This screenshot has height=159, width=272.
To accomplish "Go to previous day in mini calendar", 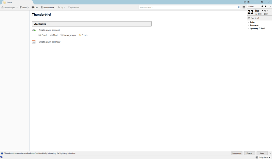I will [262, 11].
